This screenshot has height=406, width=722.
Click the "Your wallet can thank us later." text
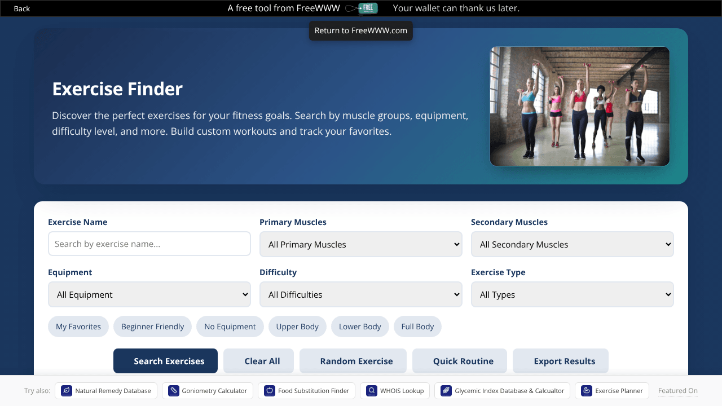[456, 8]
